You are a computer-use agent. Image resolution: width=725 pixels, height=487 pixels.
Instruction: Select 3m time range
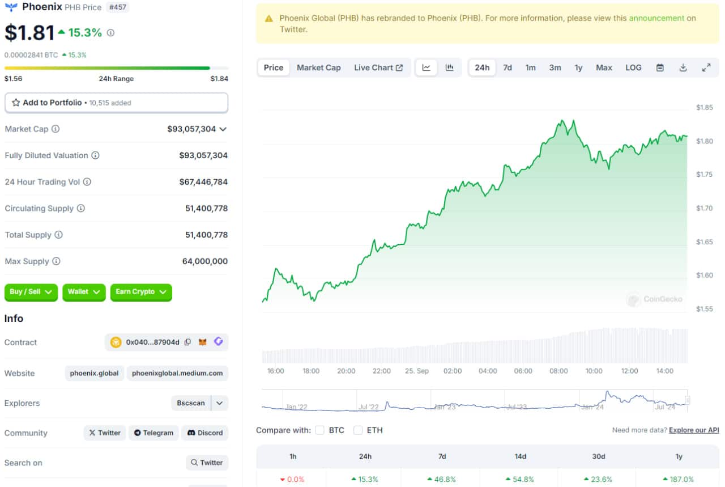tap(555, 67)
